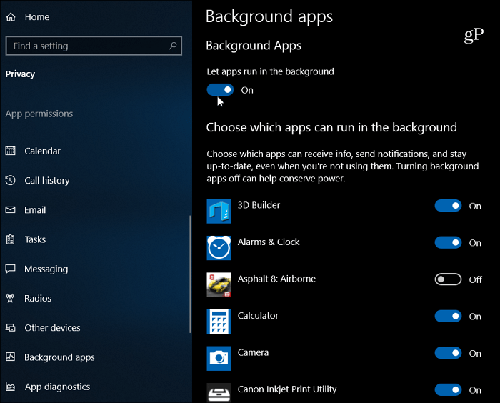The image size is (500, 403).
Task: Click the Email envelope icon
Action: [x=10, y=209]
